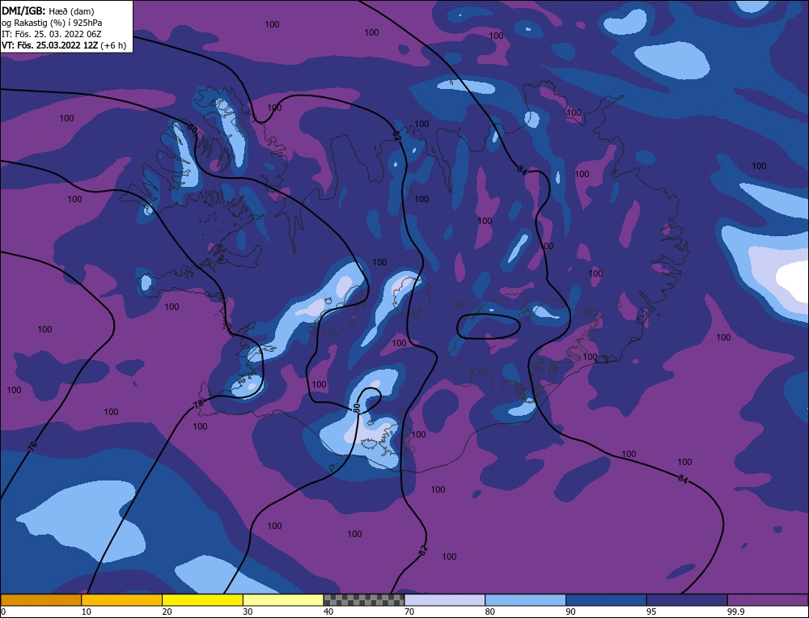Click the "40" legend tick label
Viewport: 809px width, 618px height.
click(328, 612)
